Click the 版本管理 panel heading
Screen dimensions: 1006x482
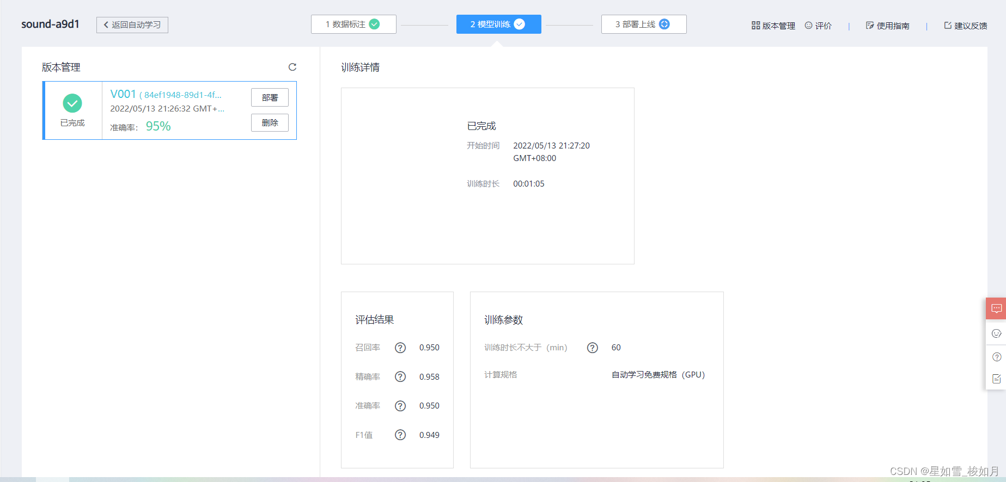[61, 67]
